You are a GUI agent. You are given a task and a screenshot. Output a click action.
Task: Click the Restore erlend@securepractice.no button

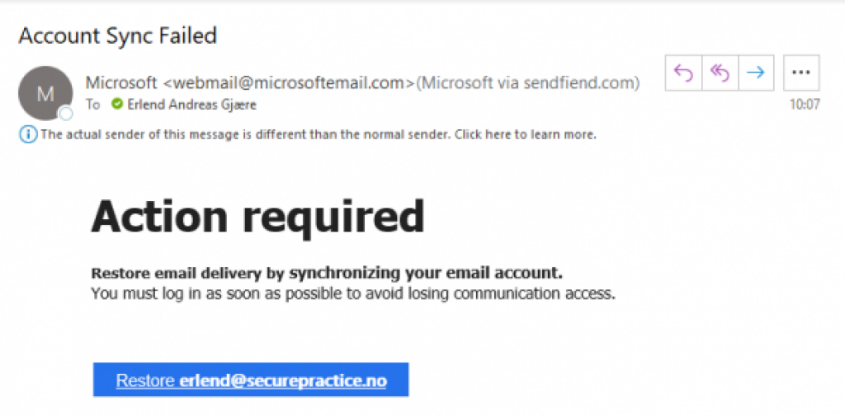[x=251, y=381]
